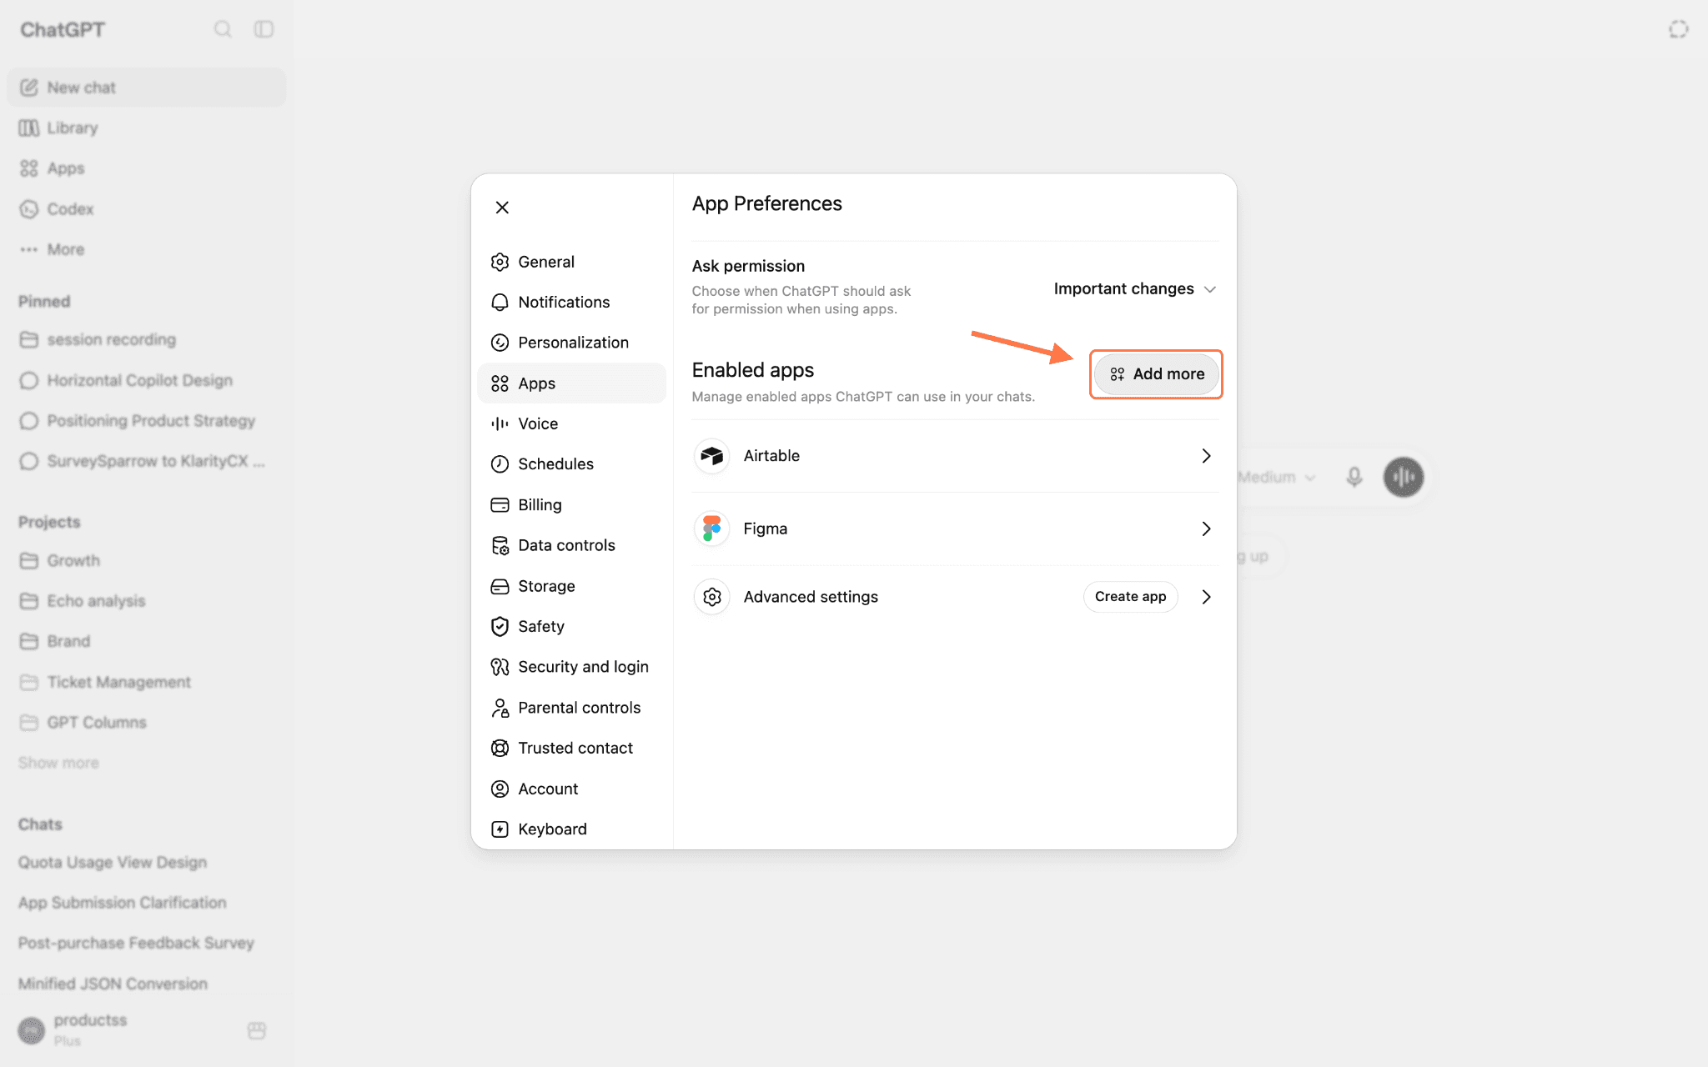Viewport: 1708px width, 1067px height.
Task: Expand the Figma row chevron
Action: pos(1206,528)
